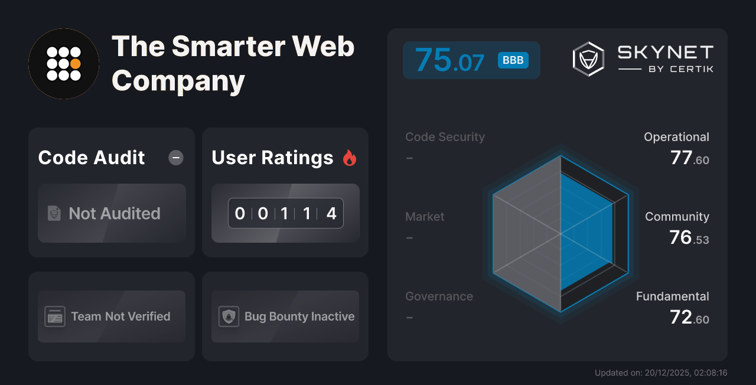This screenshot has width=756, height=385.
Task: Click the hexagonal CertiK shield emblem
Action: 588,58
